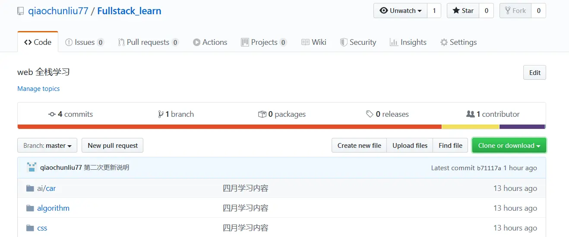569x237 pixels.
Task: Open the qiaochunliu77 owner link
Action: 58,11
